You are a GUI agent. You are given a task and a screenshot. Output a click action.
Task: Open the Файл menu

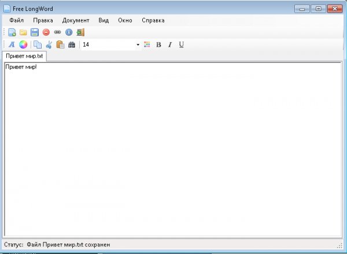point(17,20)
